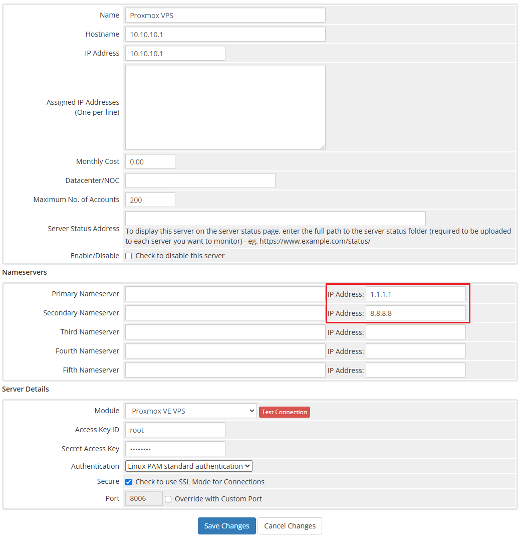522x552 pixels.
Task: Click the Port field showing 8006
Action: 144,498
